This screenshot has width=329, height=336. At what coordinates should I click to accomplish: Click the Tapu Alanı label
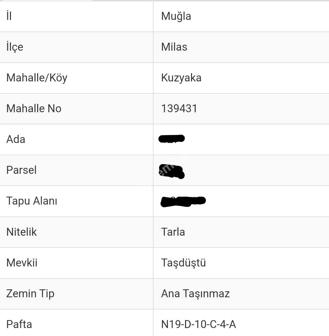(32, 201)
